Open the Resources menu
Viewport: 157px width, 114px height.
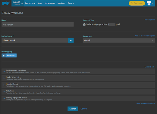coord(30,3)
